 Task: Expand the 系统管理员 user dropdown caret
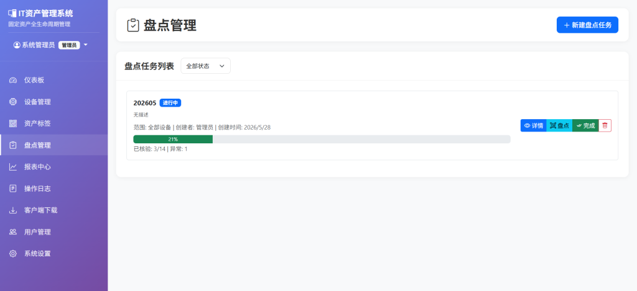pos(85,45)
